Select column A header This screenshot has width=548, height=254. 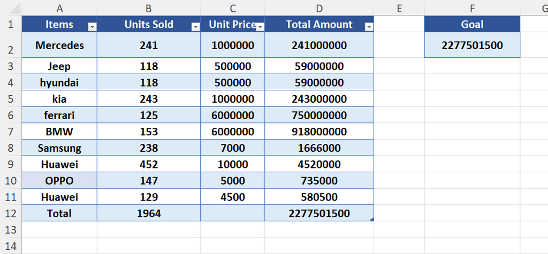[59, 9]
